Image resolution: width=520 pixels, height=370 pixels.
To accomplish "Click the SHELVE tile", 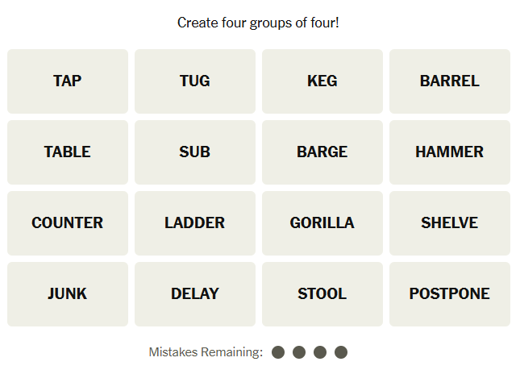I will [x=450, y=222].
